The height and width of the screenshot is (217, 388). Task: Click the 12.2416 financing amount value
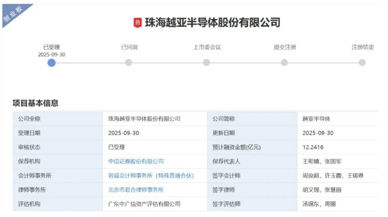click(x=314, y=147)
